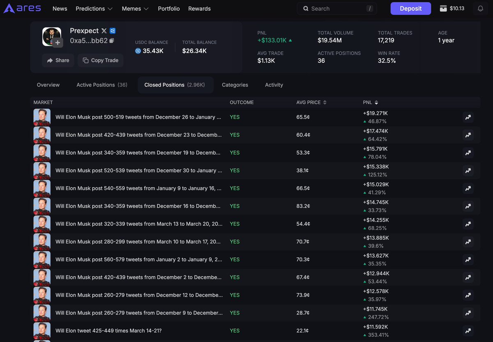Click avg price 83.2¢
This screenshot has height=342, width=493.
pos(303,206)
